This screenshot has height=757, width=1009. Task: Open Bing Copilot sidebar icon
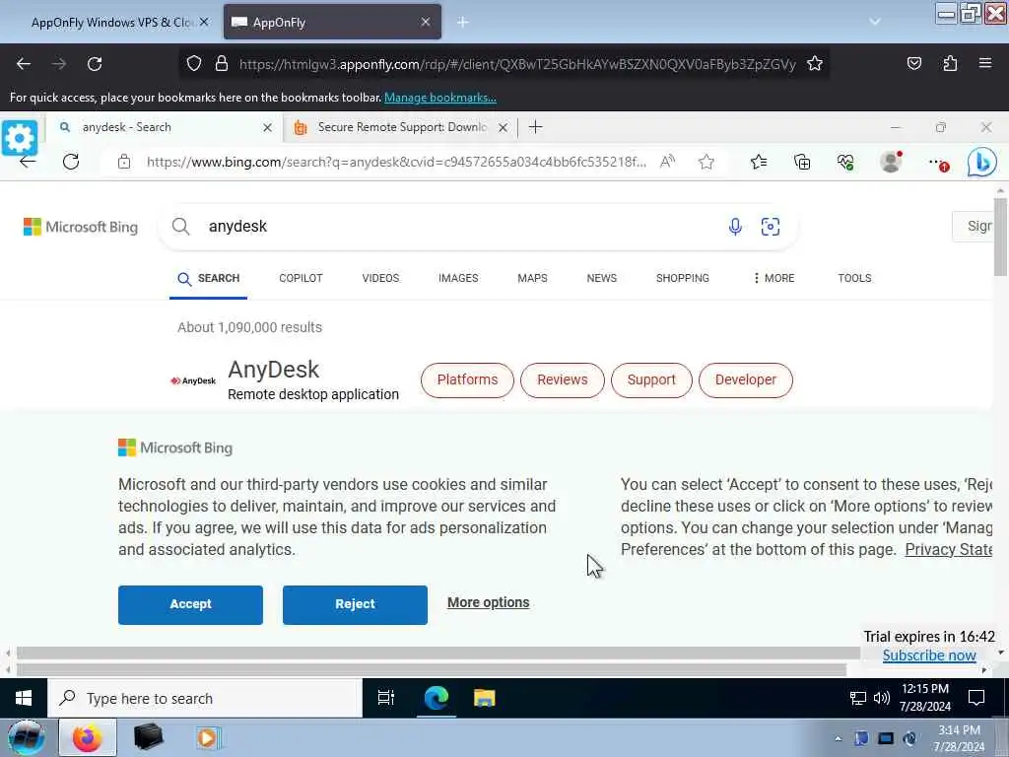982,163
